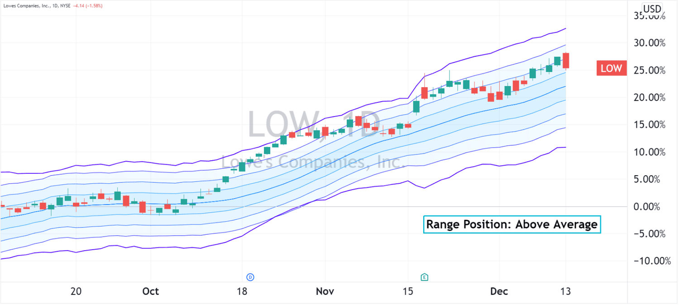
Task: Click the 15.00% price axis label
Action: (x=650, y=125)
